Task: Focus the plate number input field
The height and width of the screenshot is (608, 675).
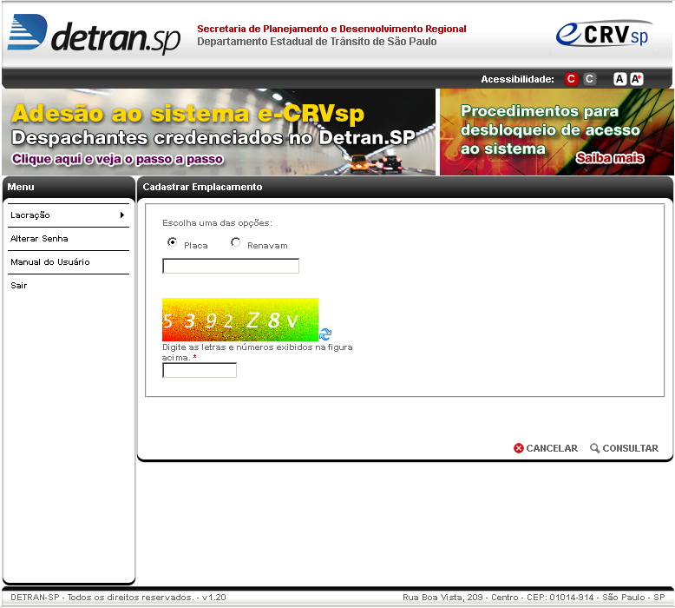Action: [x=231, y=266]
